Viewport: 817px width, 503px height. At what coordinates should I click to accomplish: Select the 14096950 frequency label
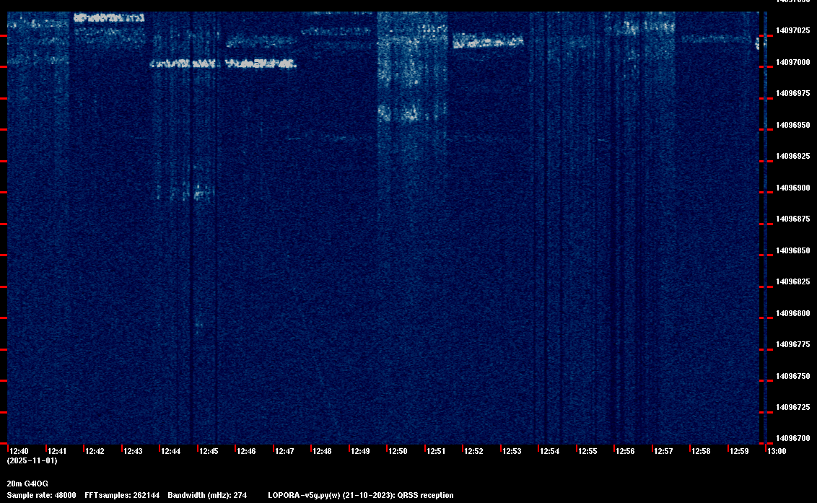[x=793, y=125]
